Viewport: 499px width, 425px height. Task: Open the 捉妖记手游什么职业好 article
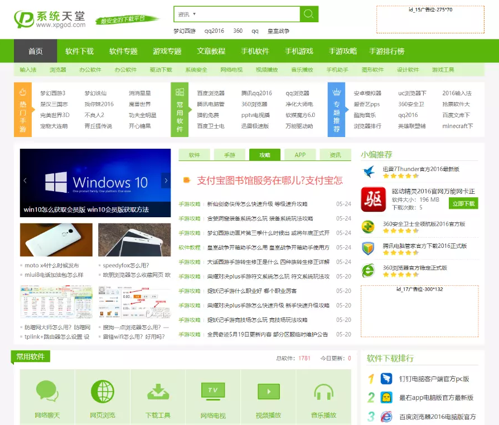click(x=251, y=291)
